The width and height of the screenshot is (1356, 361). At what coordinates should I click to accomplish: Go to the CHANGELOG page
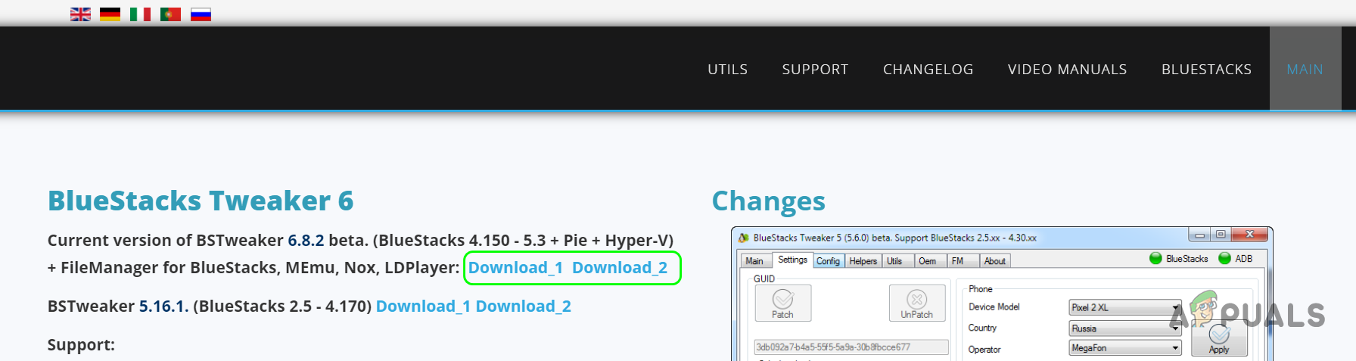point(928,69)
